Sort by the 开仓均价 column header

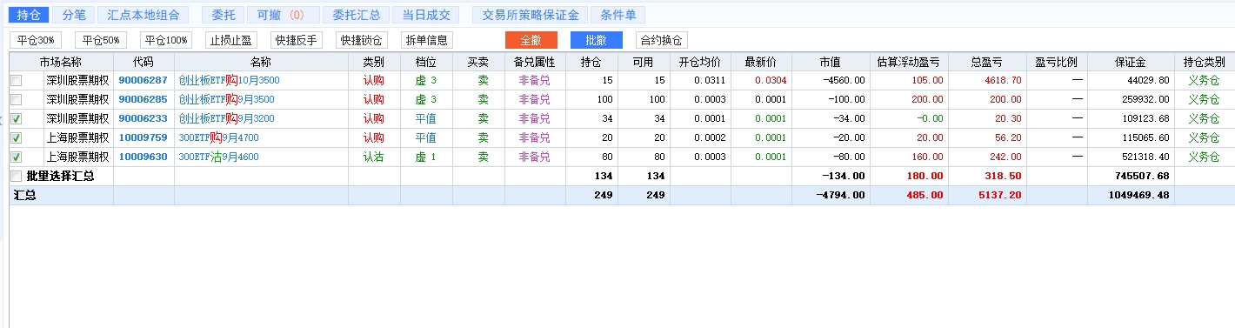(x=700, y=62)
